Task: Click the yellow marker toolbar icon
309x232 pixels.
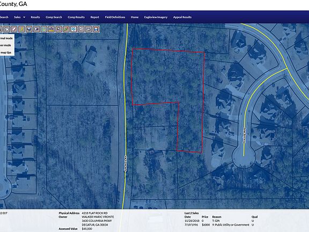Action: click(21, 29)
